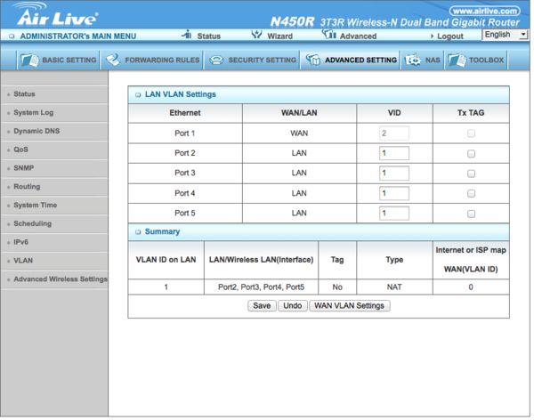Enable Tx TAG for Port 5

471,214
